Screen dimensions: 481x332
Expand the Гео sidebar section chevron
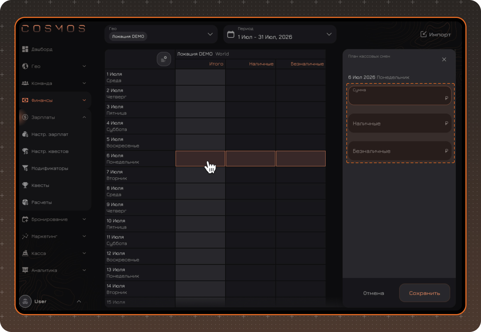[x=84, y=66]
